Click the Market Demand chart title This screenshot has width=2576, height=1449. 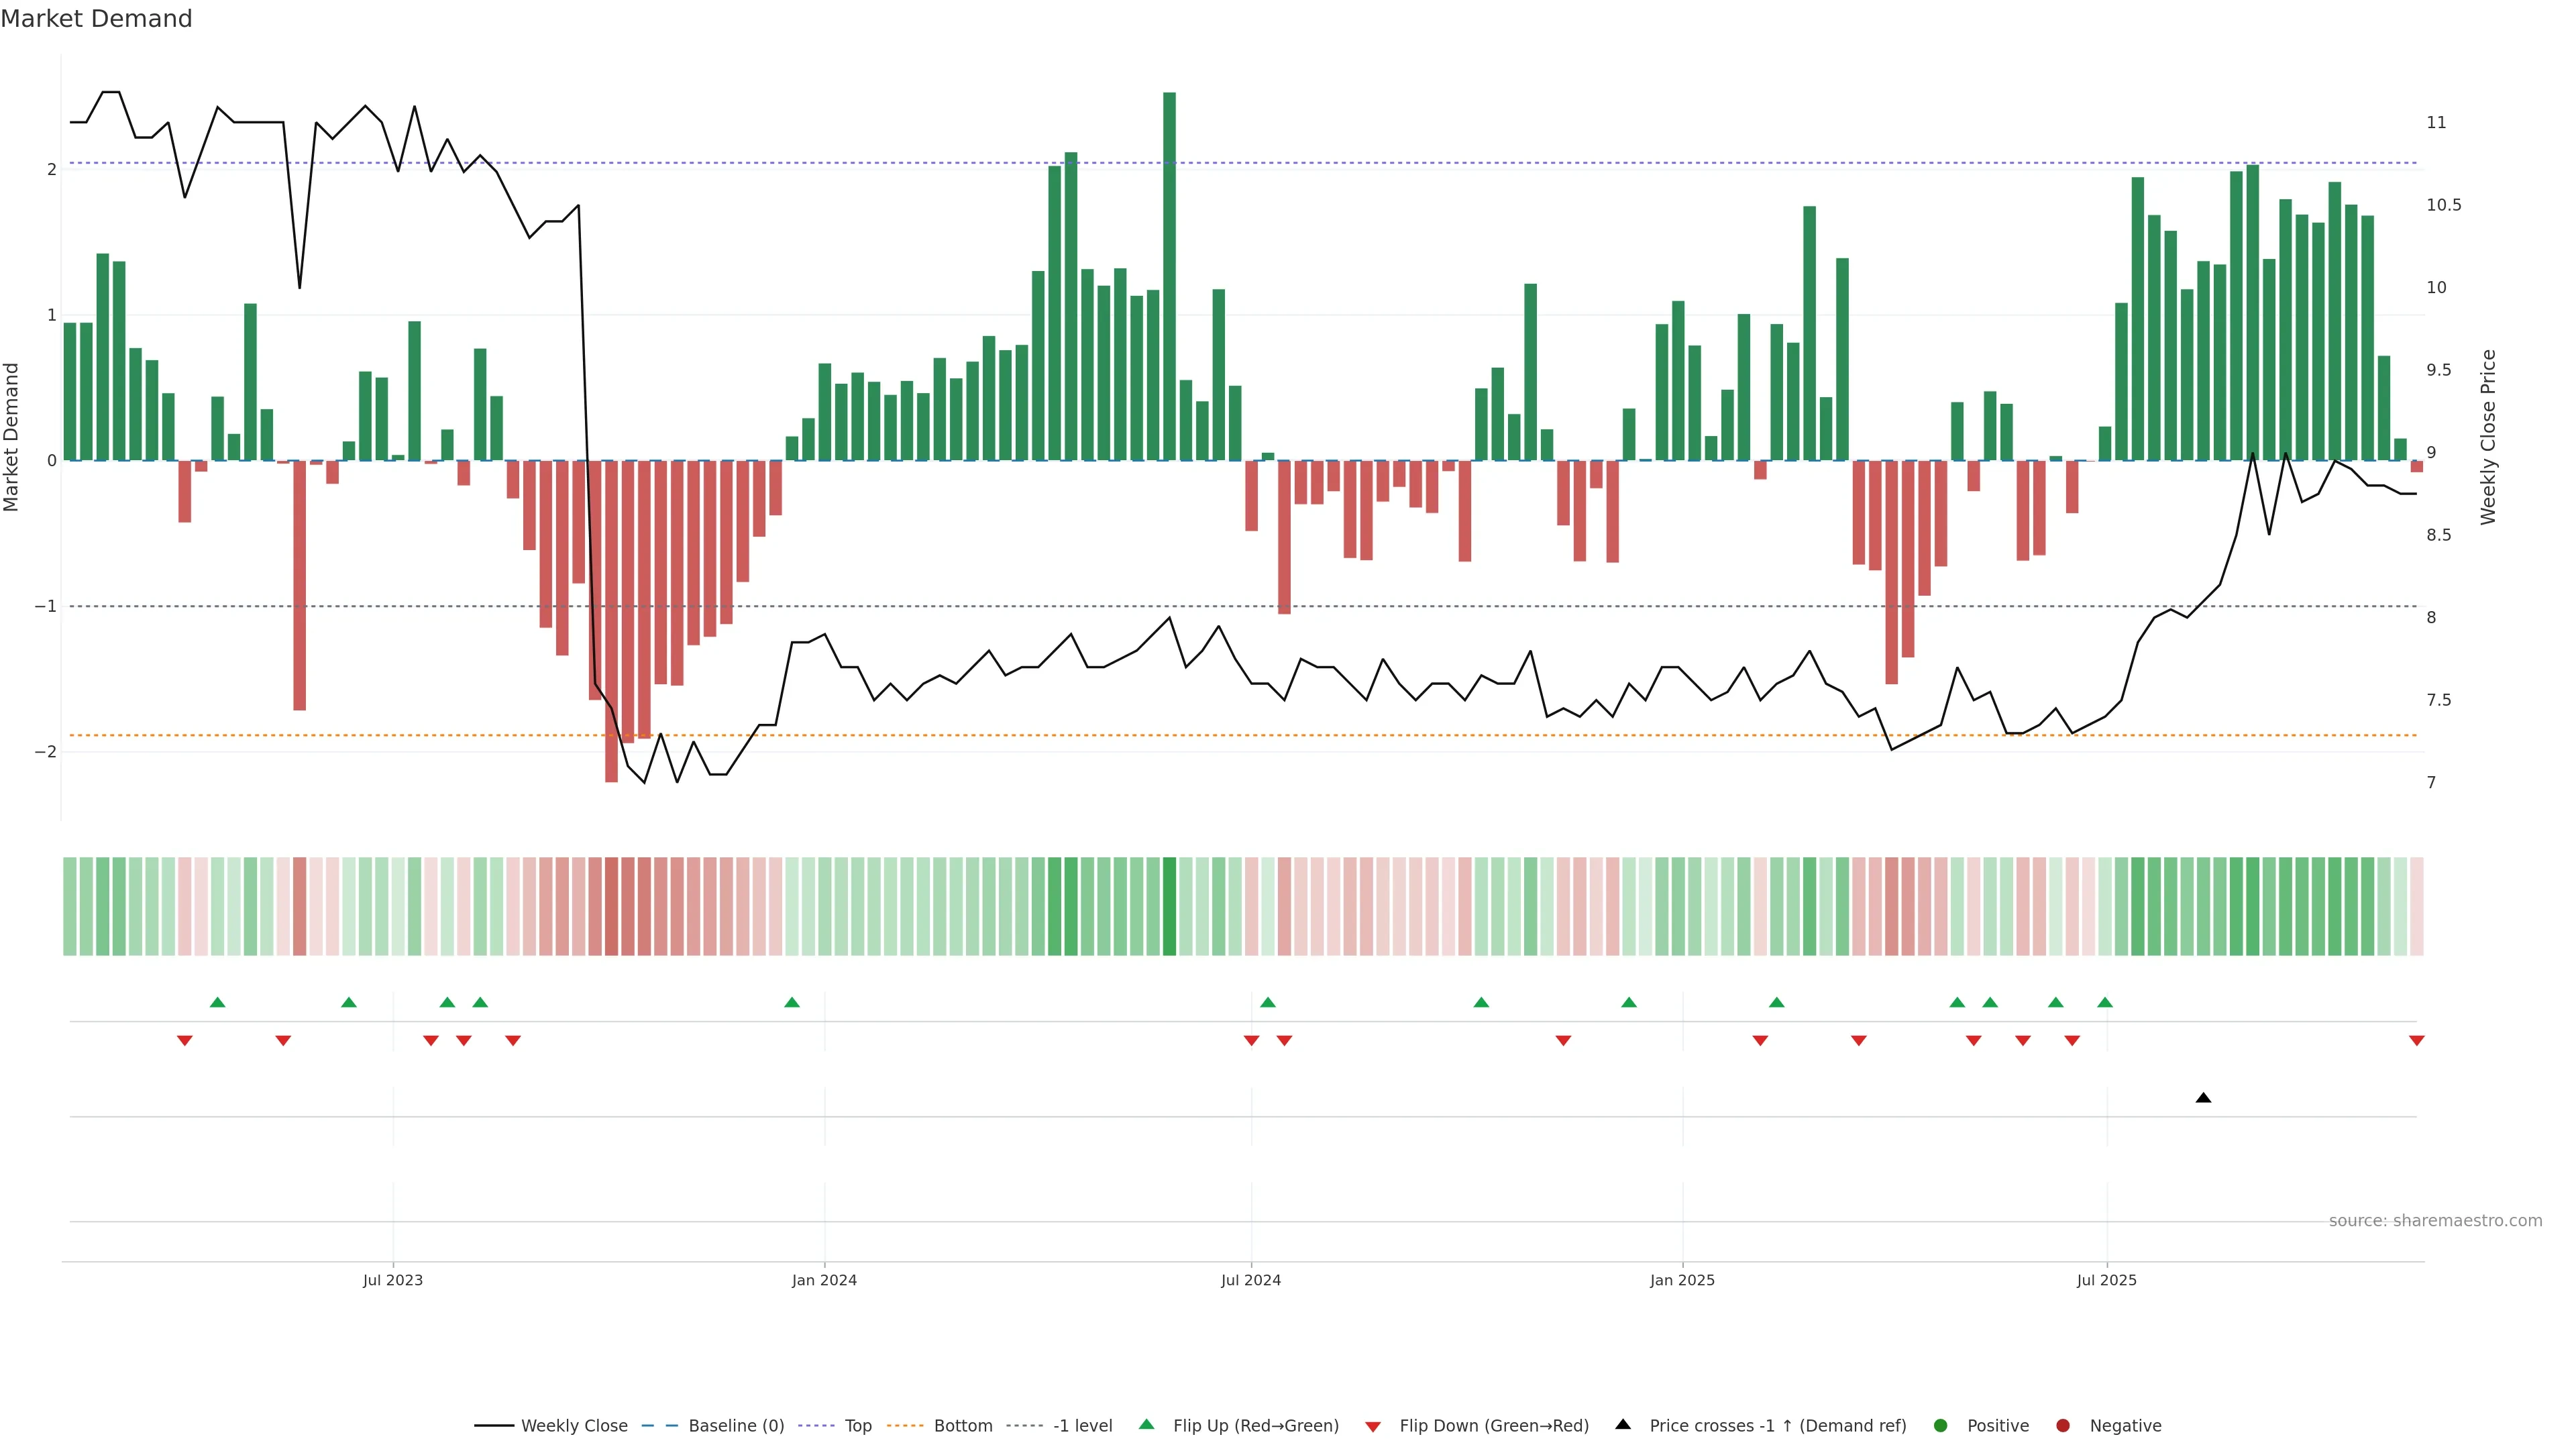(96, 19)
